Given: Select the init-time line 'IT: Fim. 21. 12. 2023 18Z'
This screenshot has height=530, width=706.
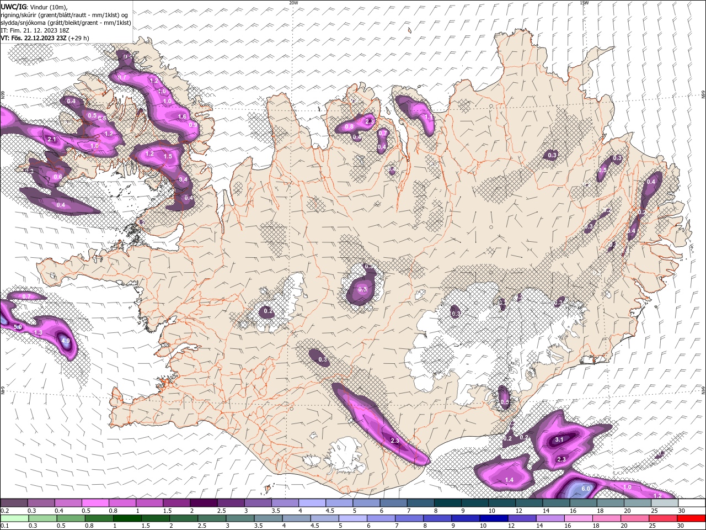Looking at the screenshot, I should tap(35, 30).
